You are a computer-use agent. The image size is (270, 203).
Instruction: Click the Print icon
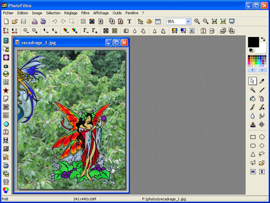(x=35, y=21)
